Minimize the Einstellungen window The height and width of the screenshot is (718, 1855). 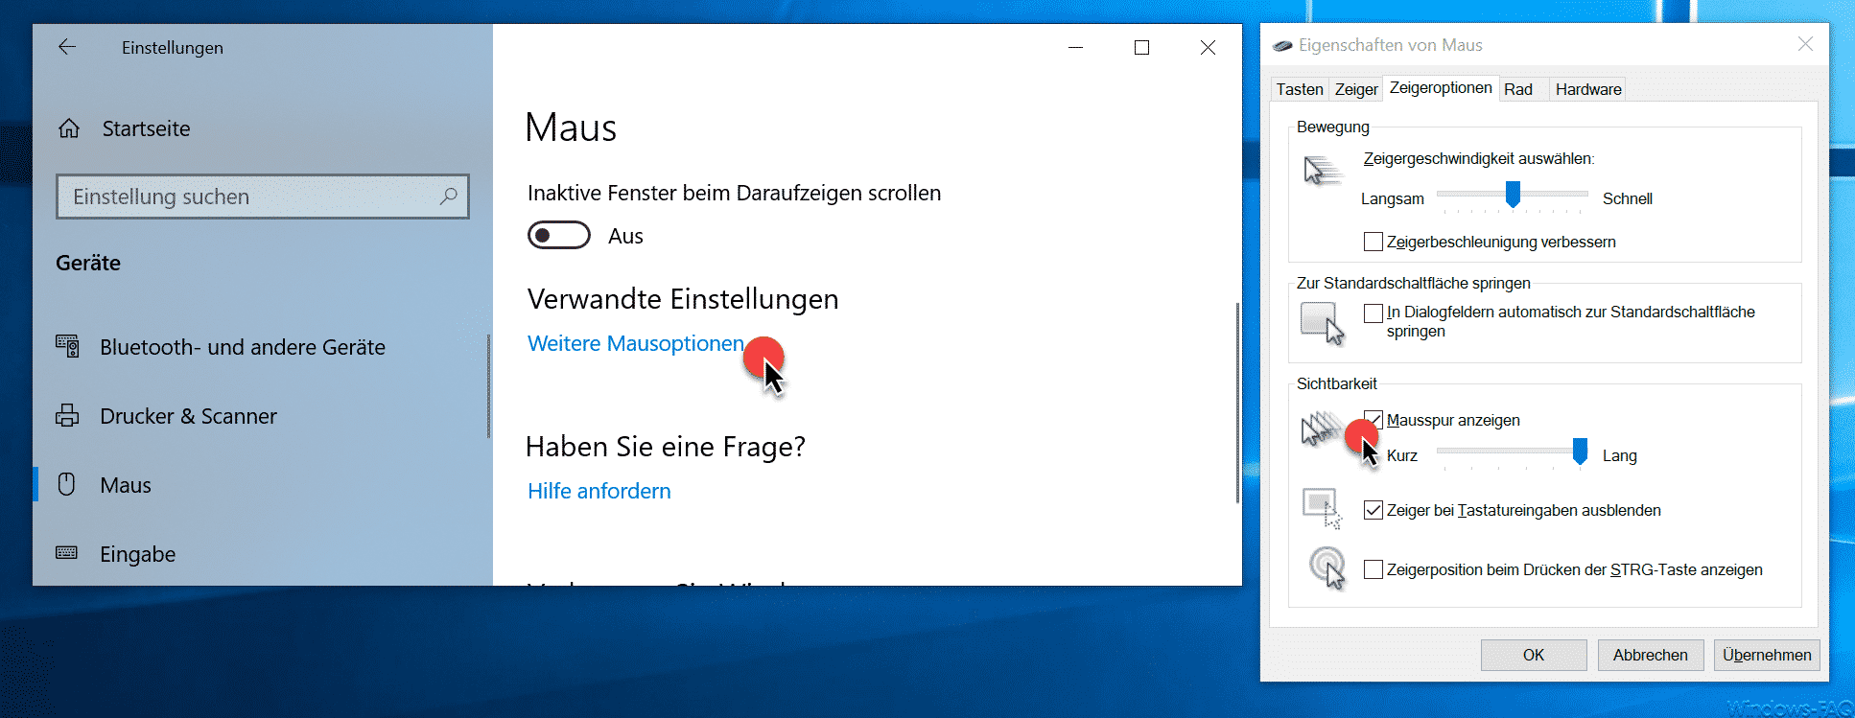tap(1076, 47)
